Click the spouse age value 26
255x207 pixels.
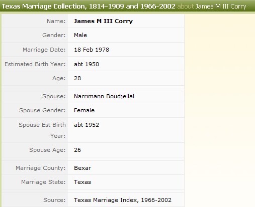click(x=77, y=150)
